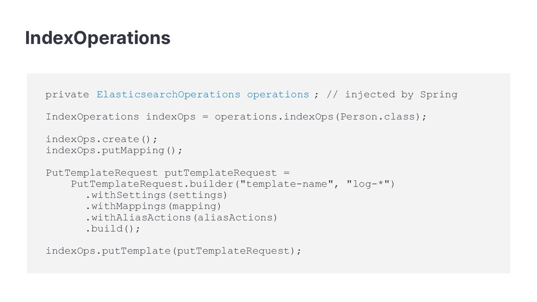537x302 pixels.
Task: Click the .withSettings(settings) line
Action: point(156,195)
